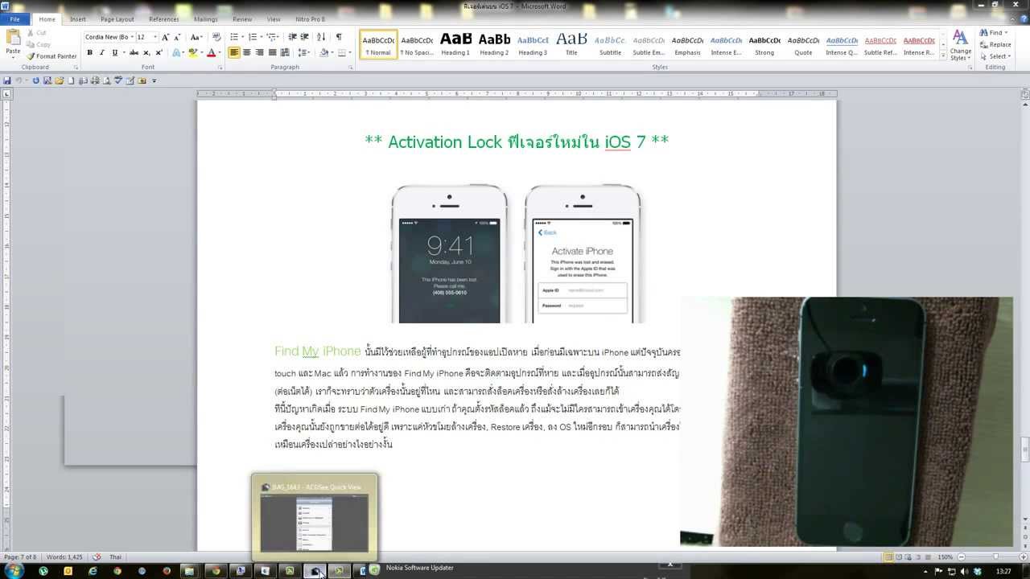Viewport: 1030px width, 579px height.
Task: Apply the red font color
Action: pyautogui.click(x=211, y=52)
